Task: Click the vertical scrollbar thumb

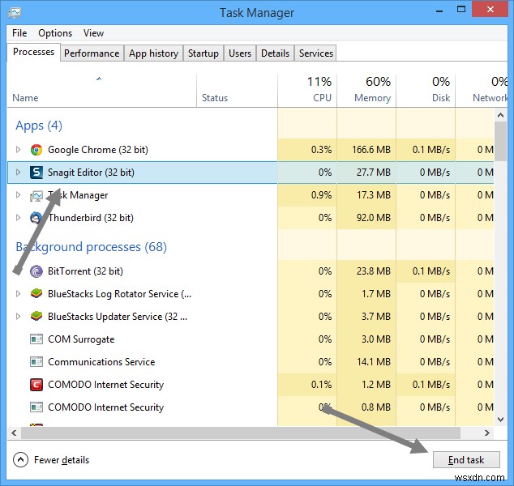Action: pyautogui.click(x=500, y=142)
